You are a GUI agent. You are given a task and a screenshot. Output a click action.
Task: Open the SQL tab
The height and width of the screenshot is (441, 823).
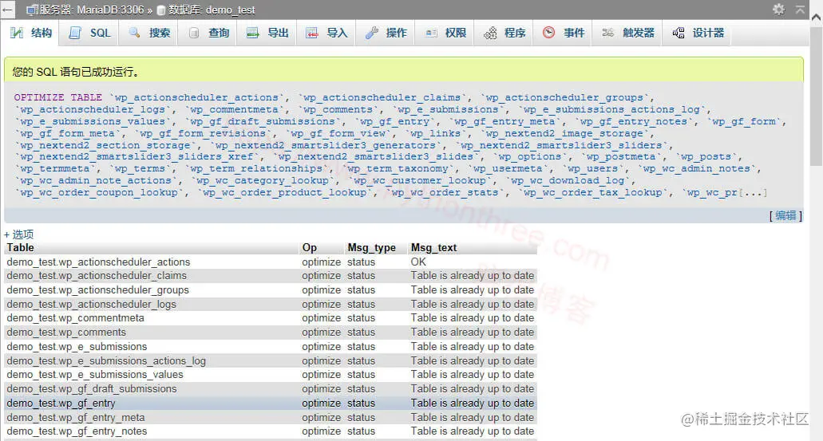(89, 33)
